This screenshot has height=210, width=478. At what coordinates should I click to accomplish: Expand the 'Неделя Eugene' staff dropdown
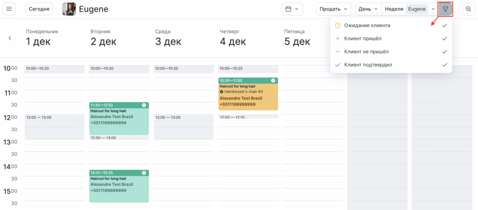(x=433, y=9)
